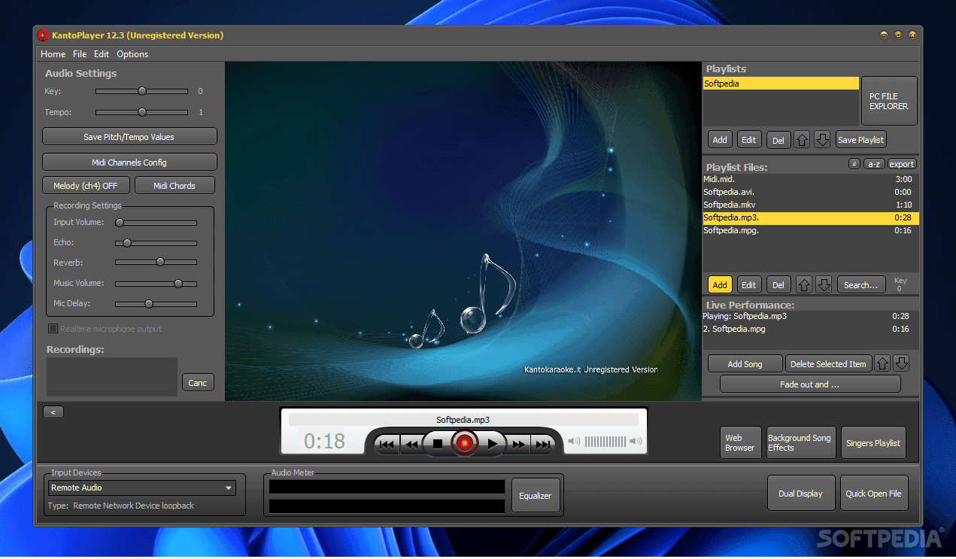Open Background Song Effects
The width and height of the screenshot is (956, 559).
click(x=800, y=442)
